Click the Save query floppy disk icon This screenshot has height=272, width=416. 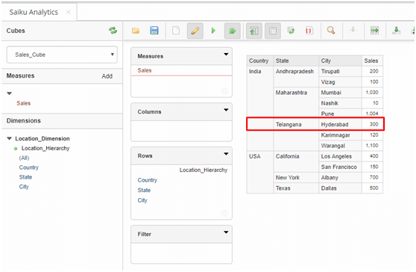(x=154, y=31)
